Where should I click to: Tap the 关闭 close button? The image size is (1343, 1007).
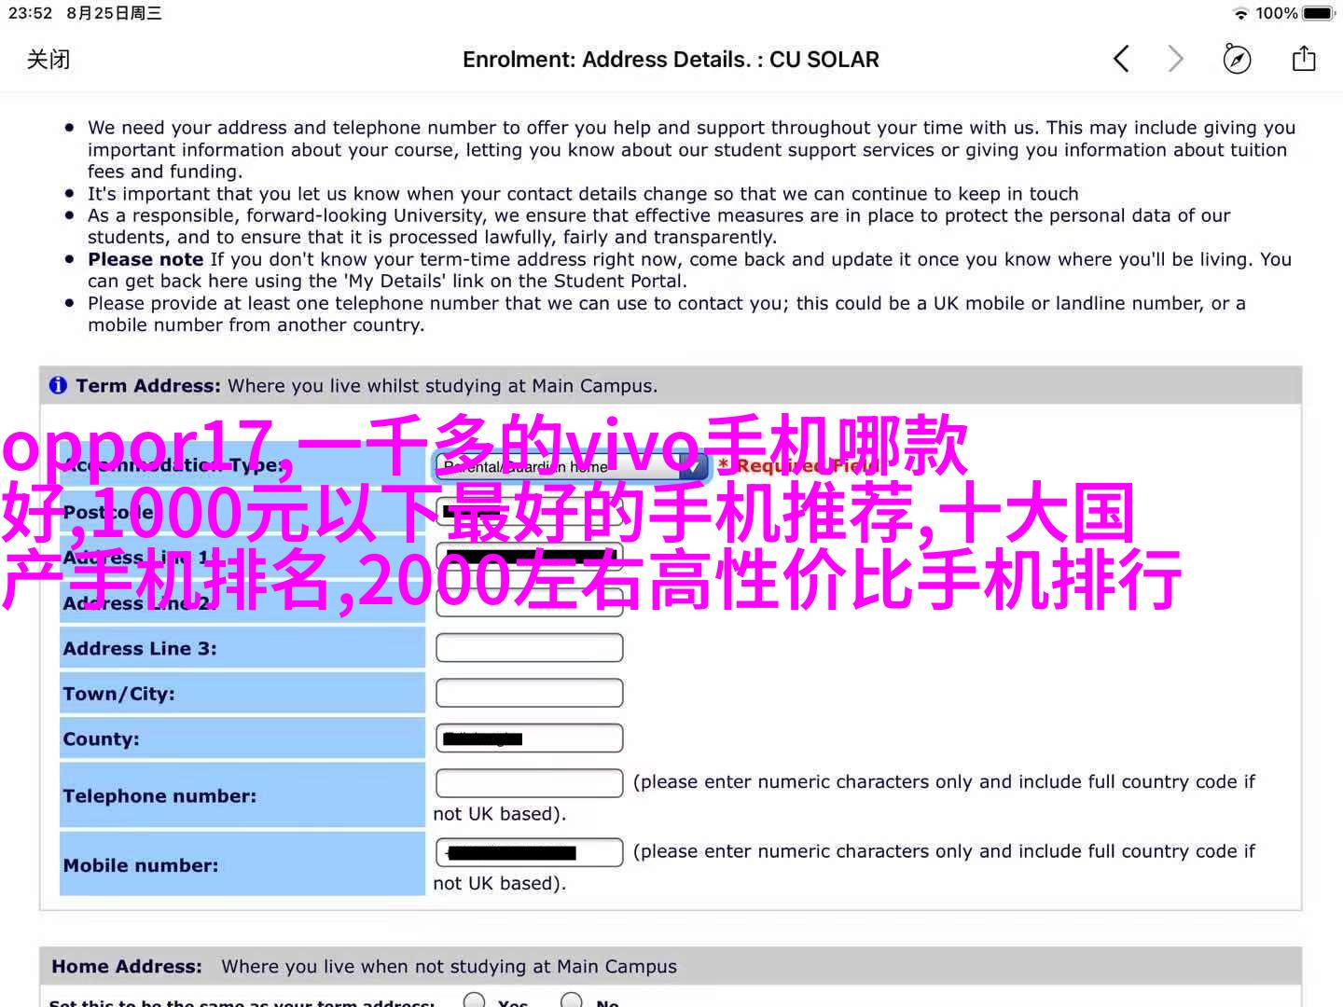click(48, 60)
